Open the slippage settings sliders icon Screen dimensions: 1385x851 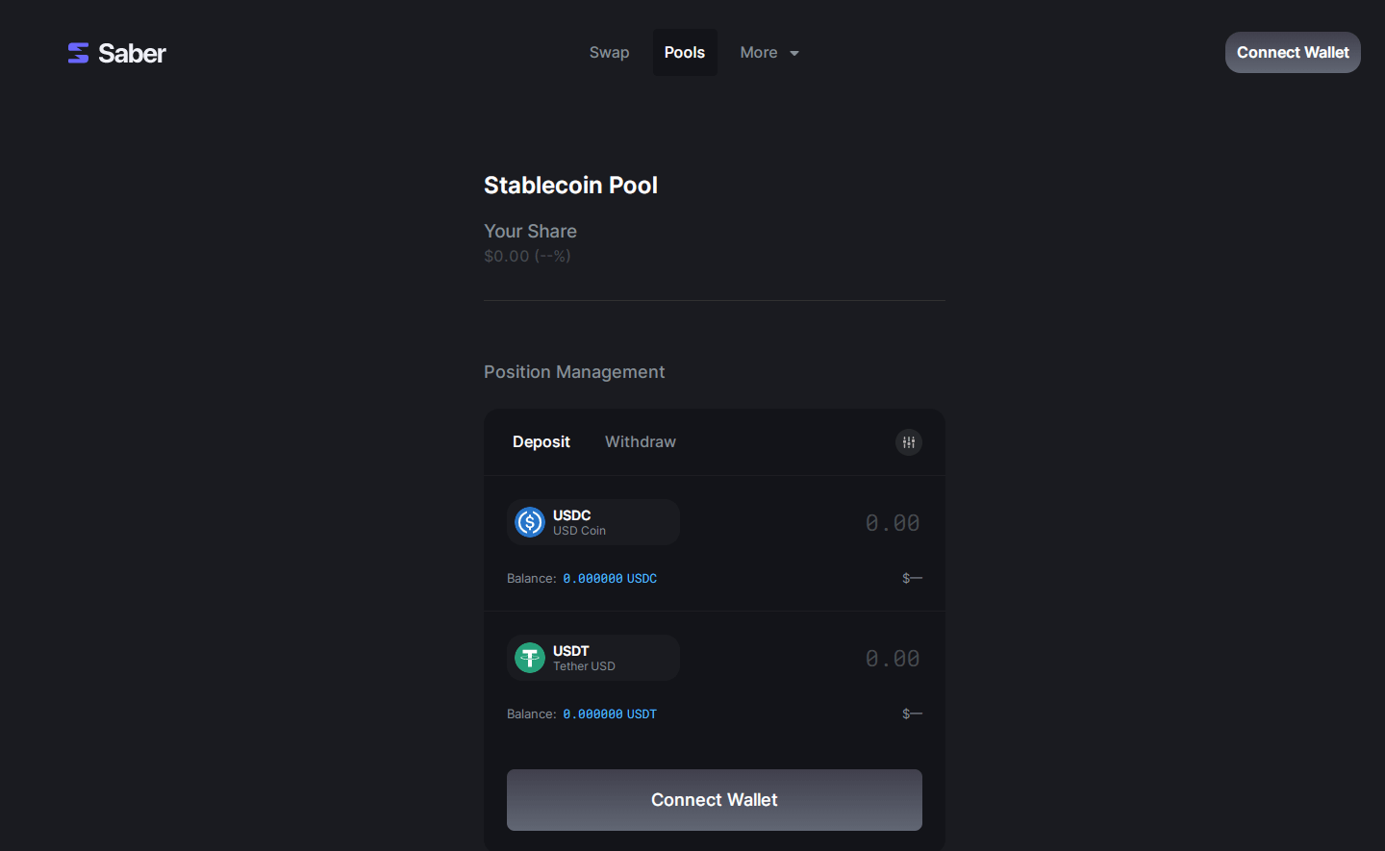[x=909, y=442]
